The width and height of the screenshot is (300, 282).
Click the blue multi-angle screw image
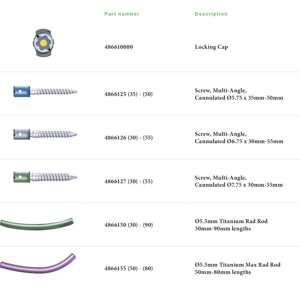coord(45,91)
